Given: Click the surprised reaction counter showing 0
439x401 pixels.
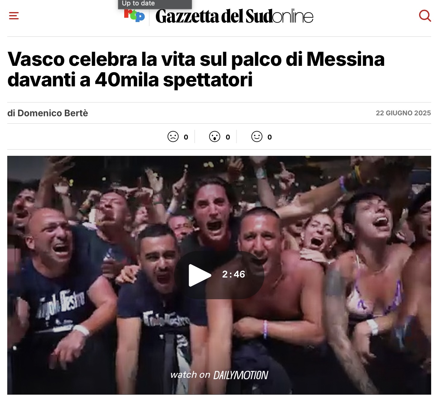Looking at the screenshot, I should (x=228, y=137).
